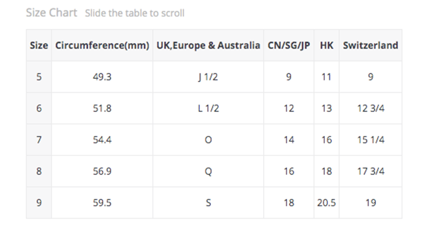The image size is (426, 240).
Task: Select the size 5 row cell
Action: (39, 77)
